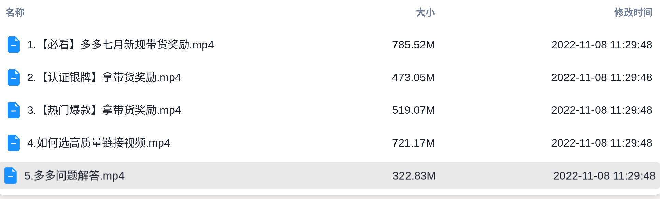
Task: Open 3.【热门爆款】拿带货奖励.mp4 file name
Action: point(104,110)
